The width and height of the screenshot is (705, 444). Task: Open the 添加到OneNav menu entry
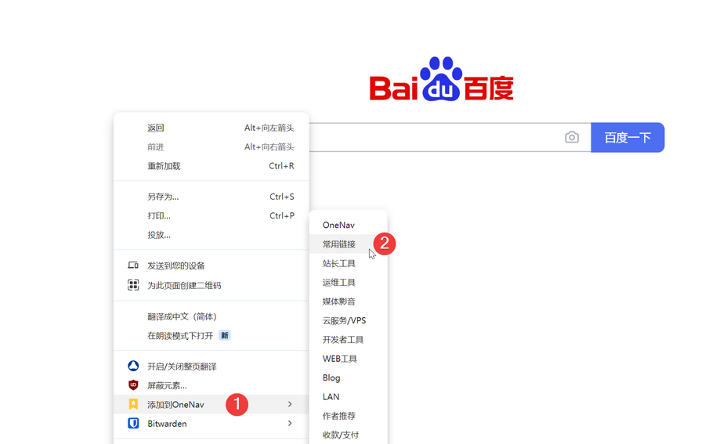[x=211, y=404]
